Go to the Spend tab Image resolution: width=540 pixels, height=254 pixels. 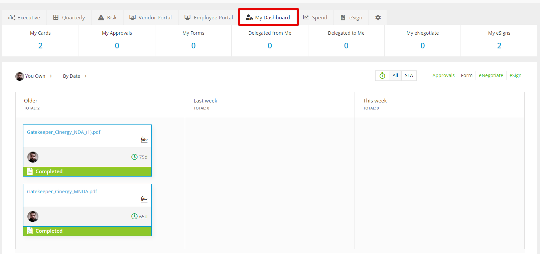[315, 17]
